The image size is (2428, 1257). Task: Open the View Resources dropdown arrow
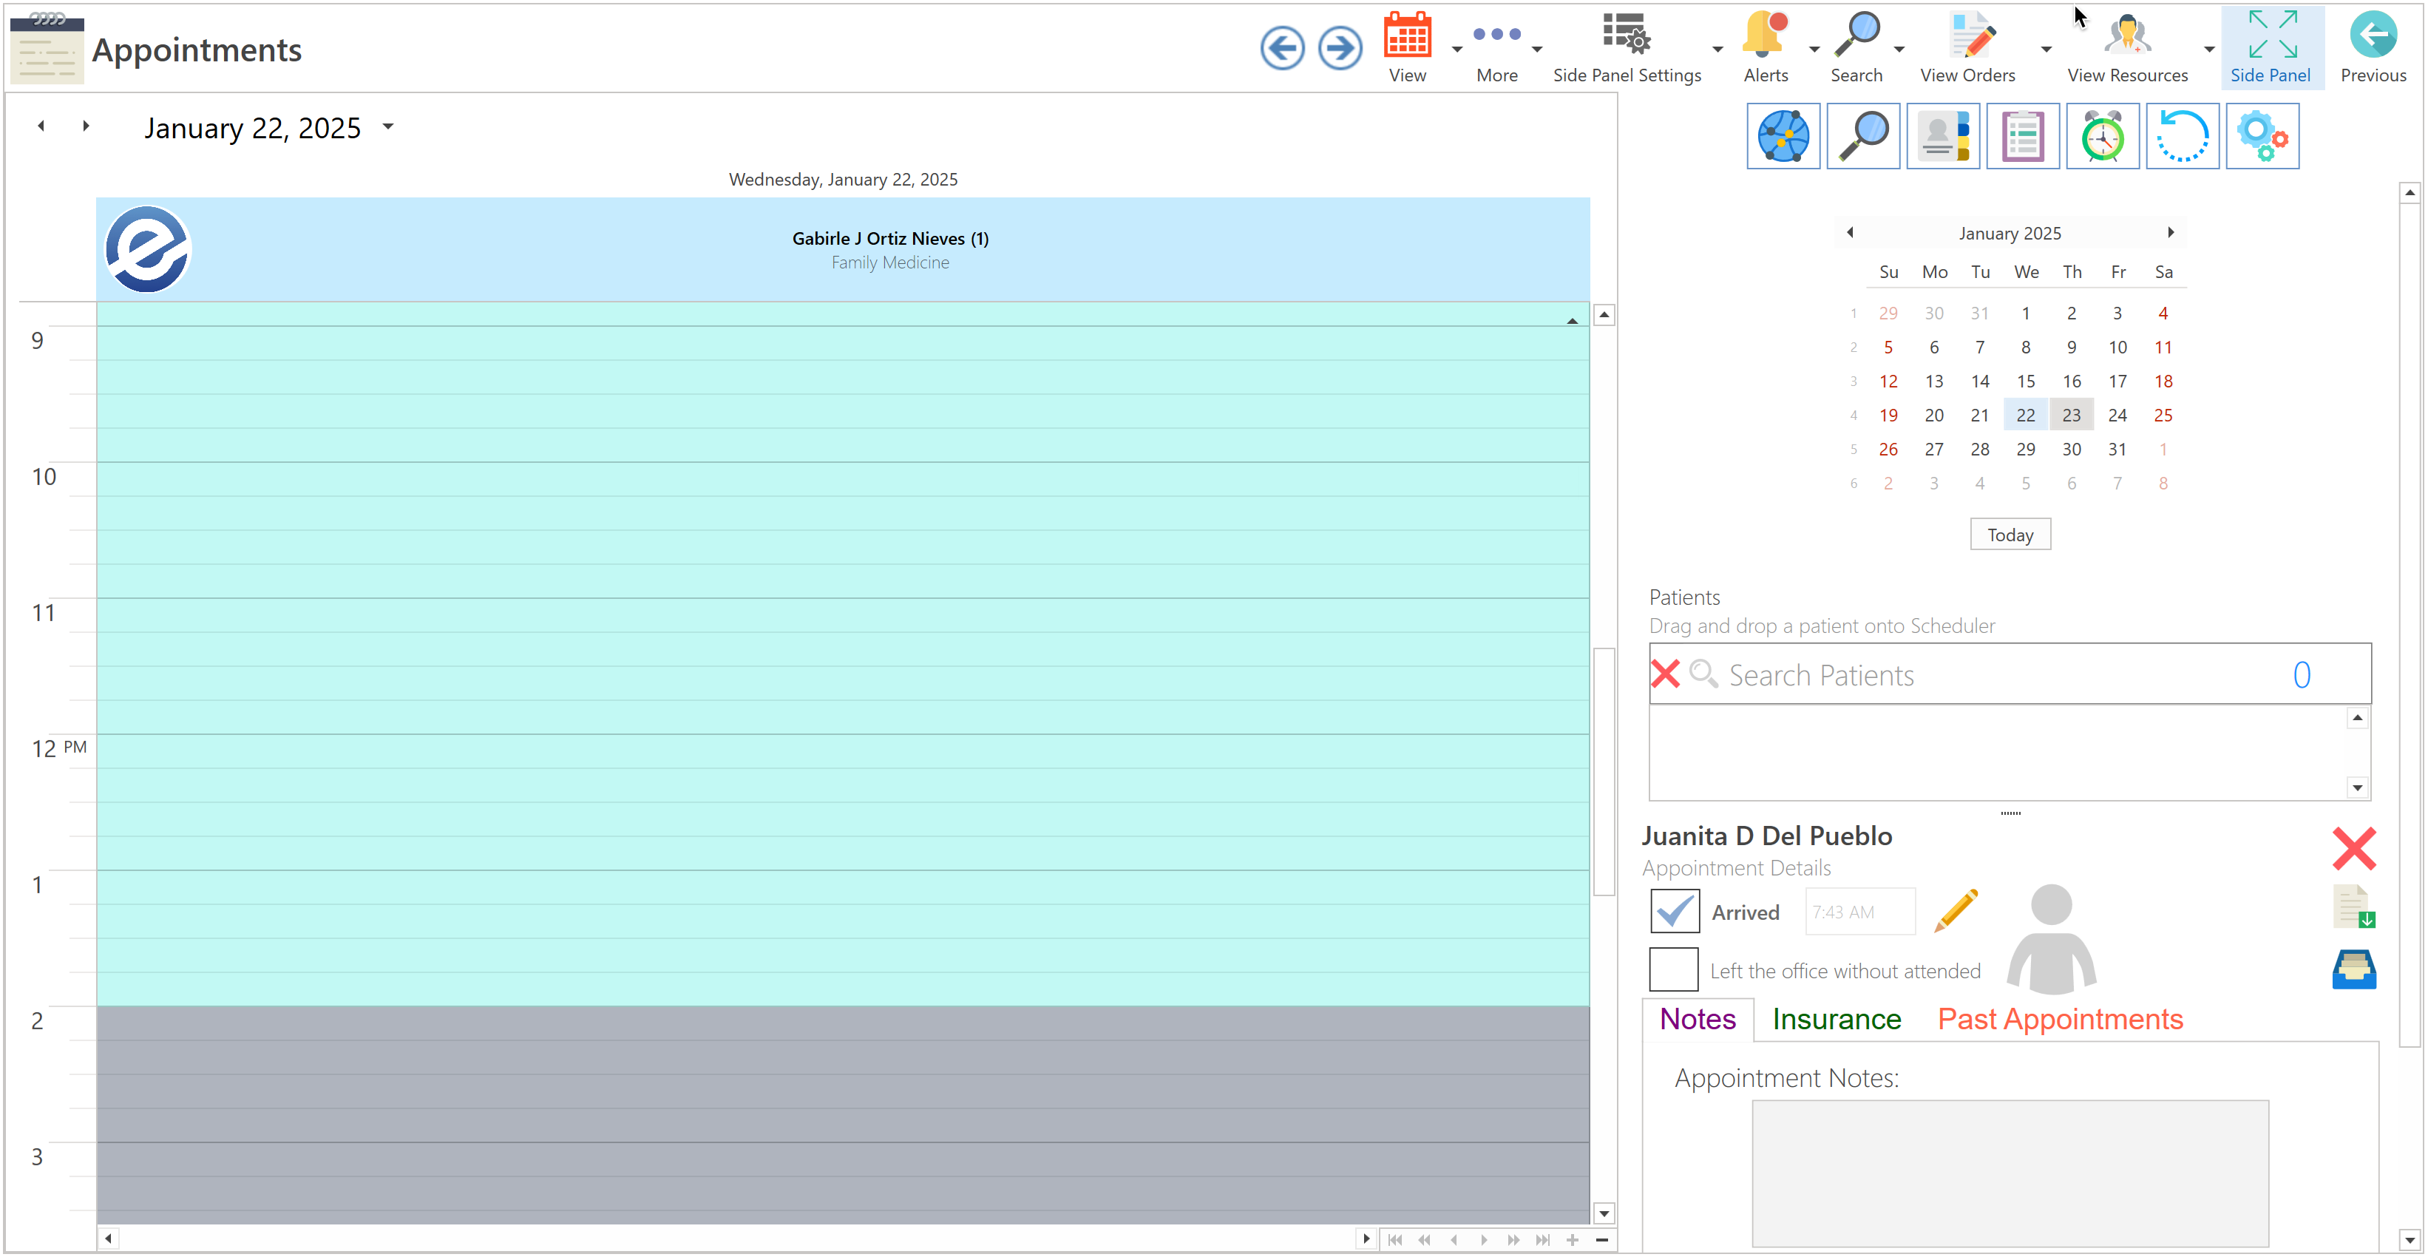(x=2208, y=49)
